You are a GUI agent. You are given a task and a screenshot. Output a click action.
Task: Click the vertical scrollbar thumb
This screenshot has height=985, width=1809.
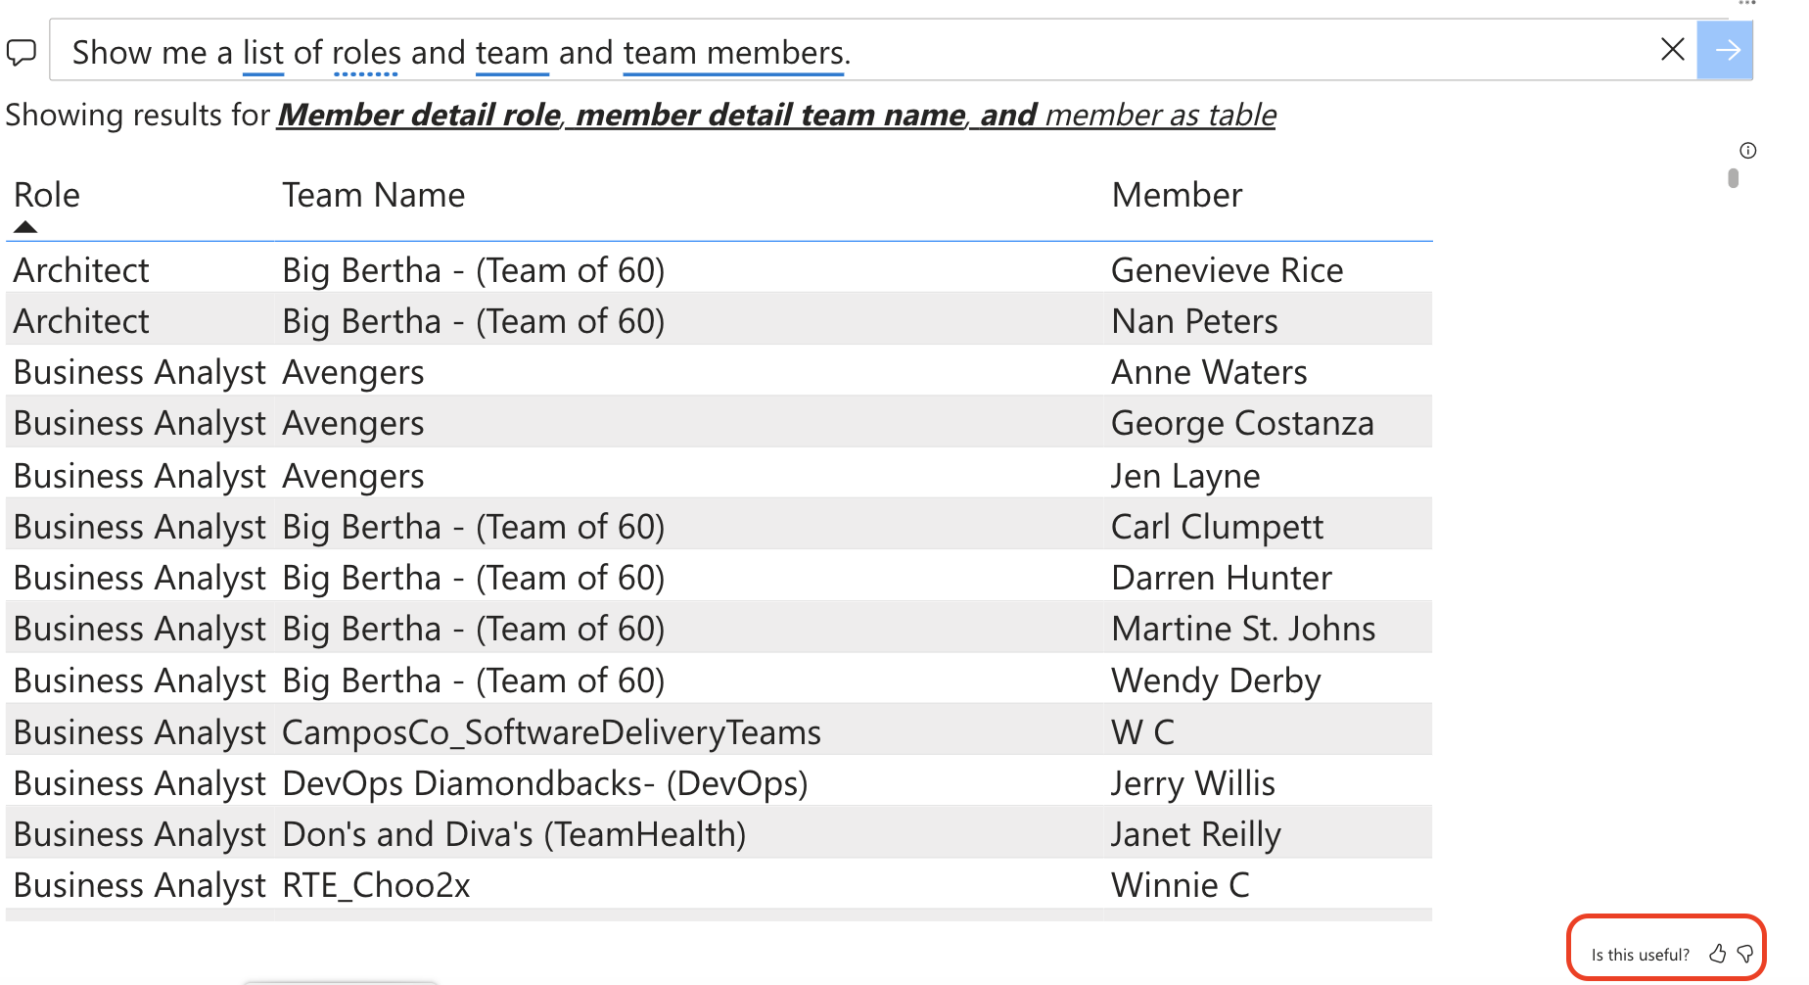pyautogui.click(x=1733, y=178)
